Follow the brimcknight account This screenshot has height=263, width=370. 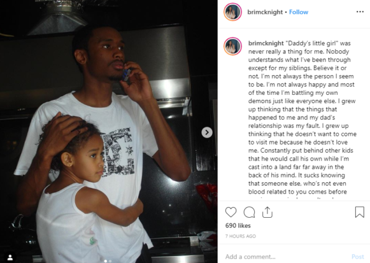[x=298, y=12]
